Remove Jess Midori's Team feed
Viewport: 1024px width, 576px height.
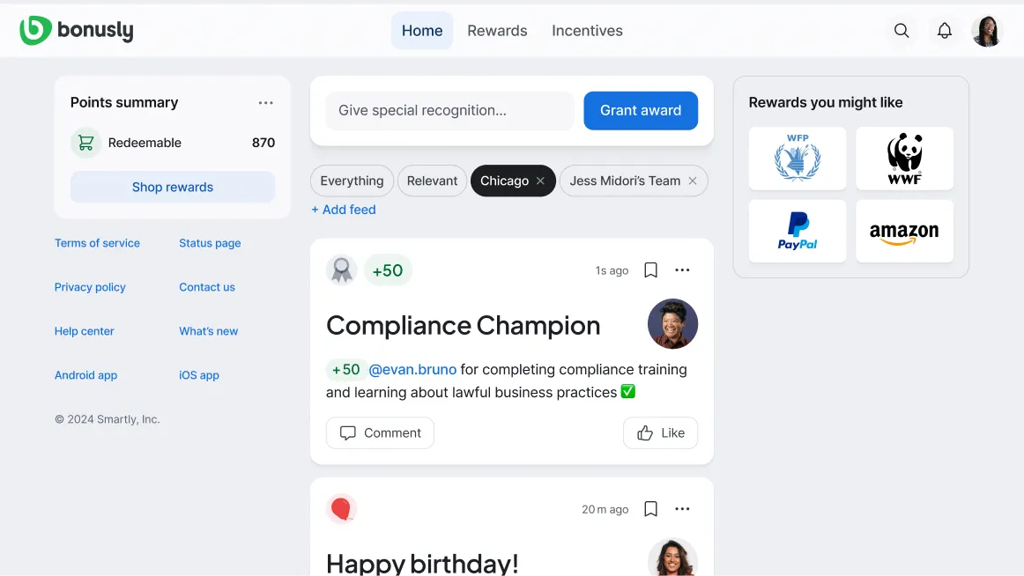[x=693, y=181]
